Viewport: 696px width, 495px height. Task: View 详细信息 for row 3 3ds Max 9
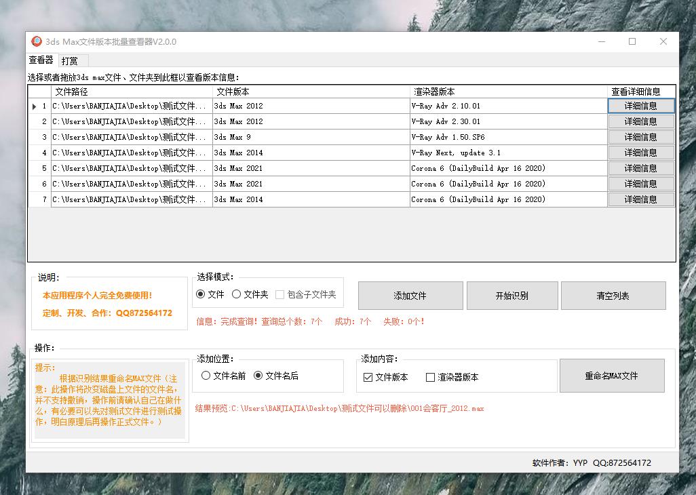(x=640, y=137)
